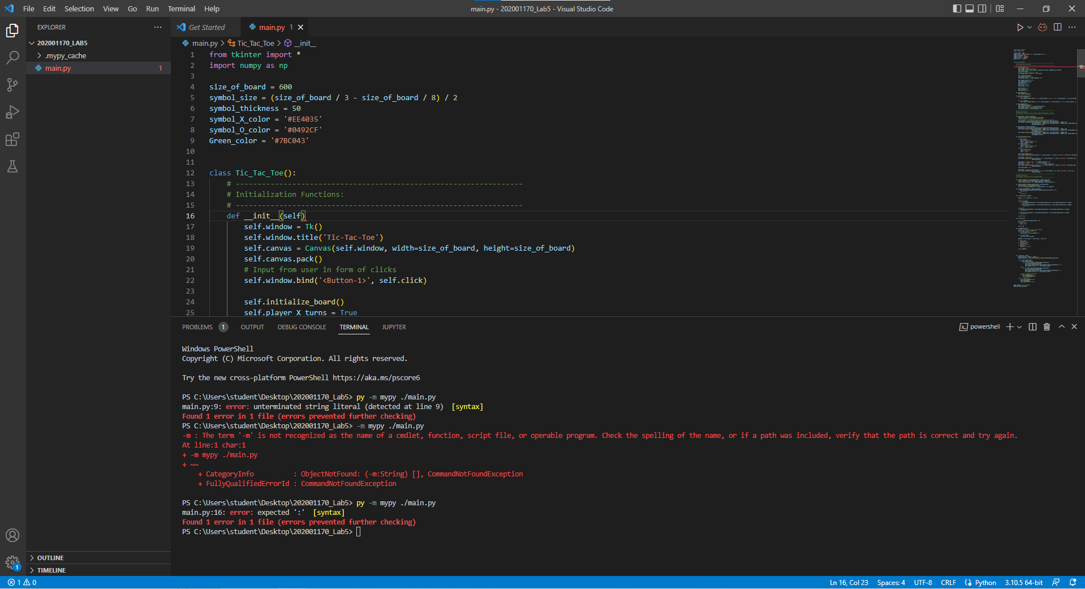
Task: Open the editor More Actions ellipsis
Action: point(1072,27)
